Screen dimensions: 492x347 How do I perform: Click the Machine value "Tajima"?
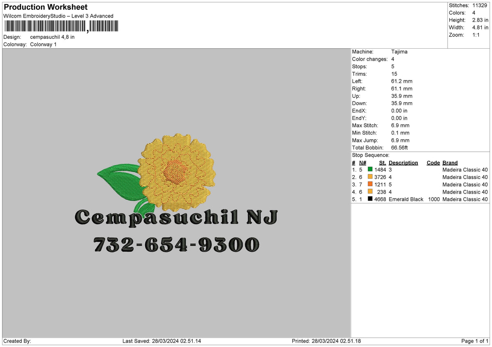click(399, 52)
